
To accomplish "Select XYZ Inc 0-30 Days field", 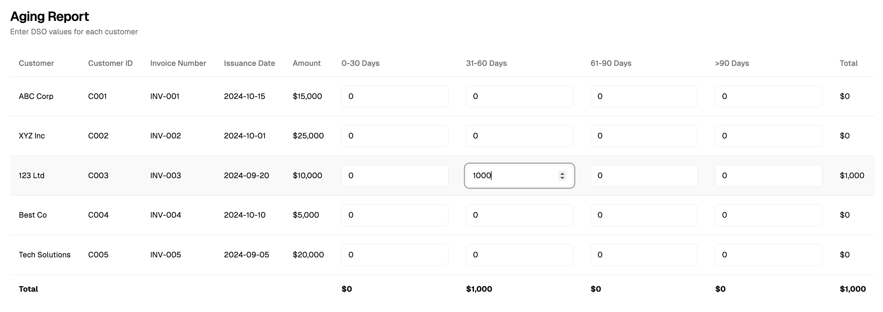I will tap(395, 136).
